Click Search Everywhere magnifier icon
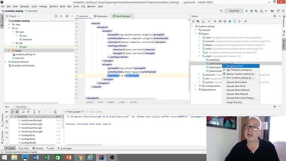The image size is (286, 161). pos(283,11)
